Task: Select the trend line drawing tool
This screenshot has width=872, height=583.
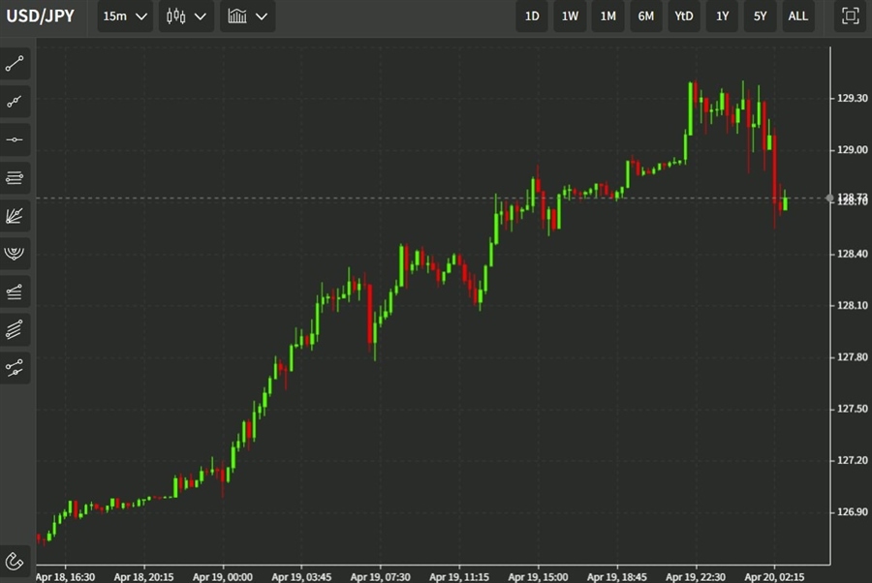Action: 15,64
